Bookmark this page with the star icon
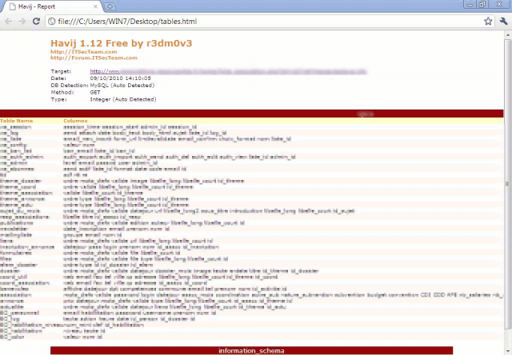Viewport: 512px width, 355px height. pyautogui.click(x=488, y=22)
